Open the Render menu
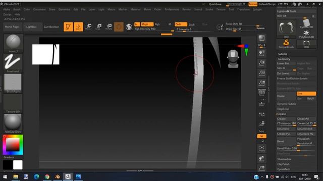Image resolution: width=323 pixels, height=181 pixels. coord(187,10)
